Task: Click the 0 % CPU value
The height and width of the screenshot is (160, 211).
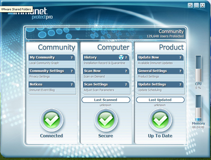Action: 198,88
